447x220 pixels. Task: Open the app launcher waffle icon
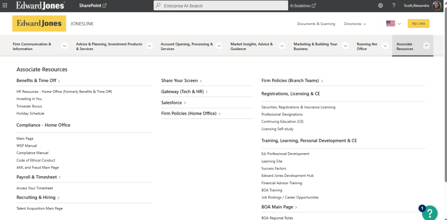[x=5, y=6]
